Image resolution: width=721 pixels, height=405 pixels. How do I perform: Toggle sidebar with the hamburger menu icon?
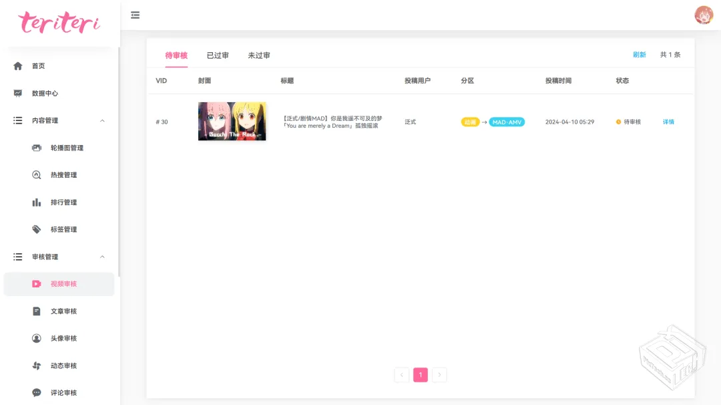pos(136,15)
